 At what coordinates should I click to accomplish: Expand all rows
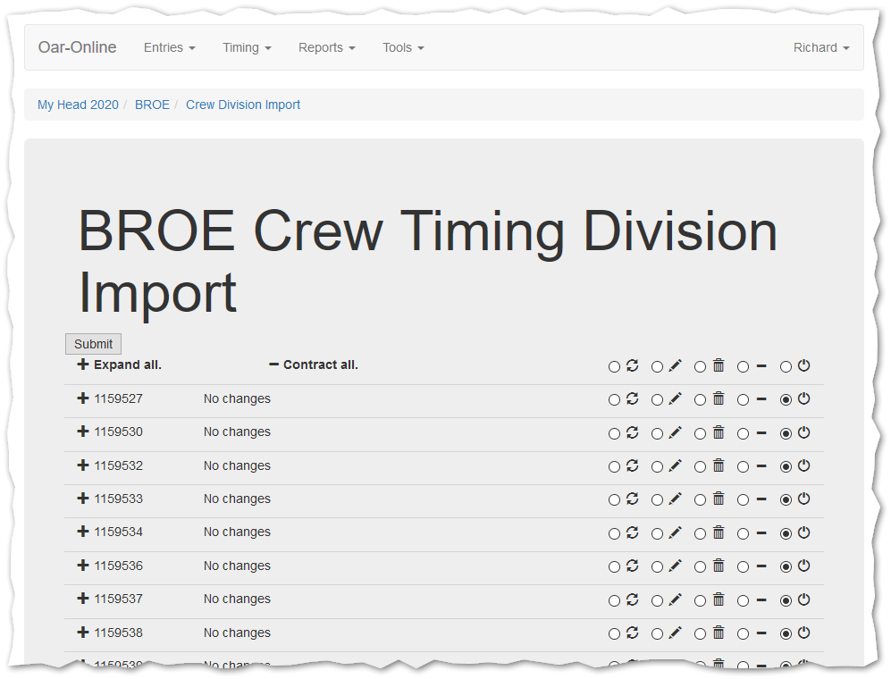(x=119, y=365)
